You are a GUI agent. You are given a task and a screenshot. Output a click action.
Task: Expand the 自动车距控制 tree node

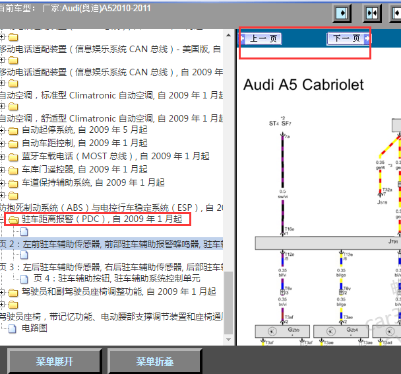click(2, 143)
